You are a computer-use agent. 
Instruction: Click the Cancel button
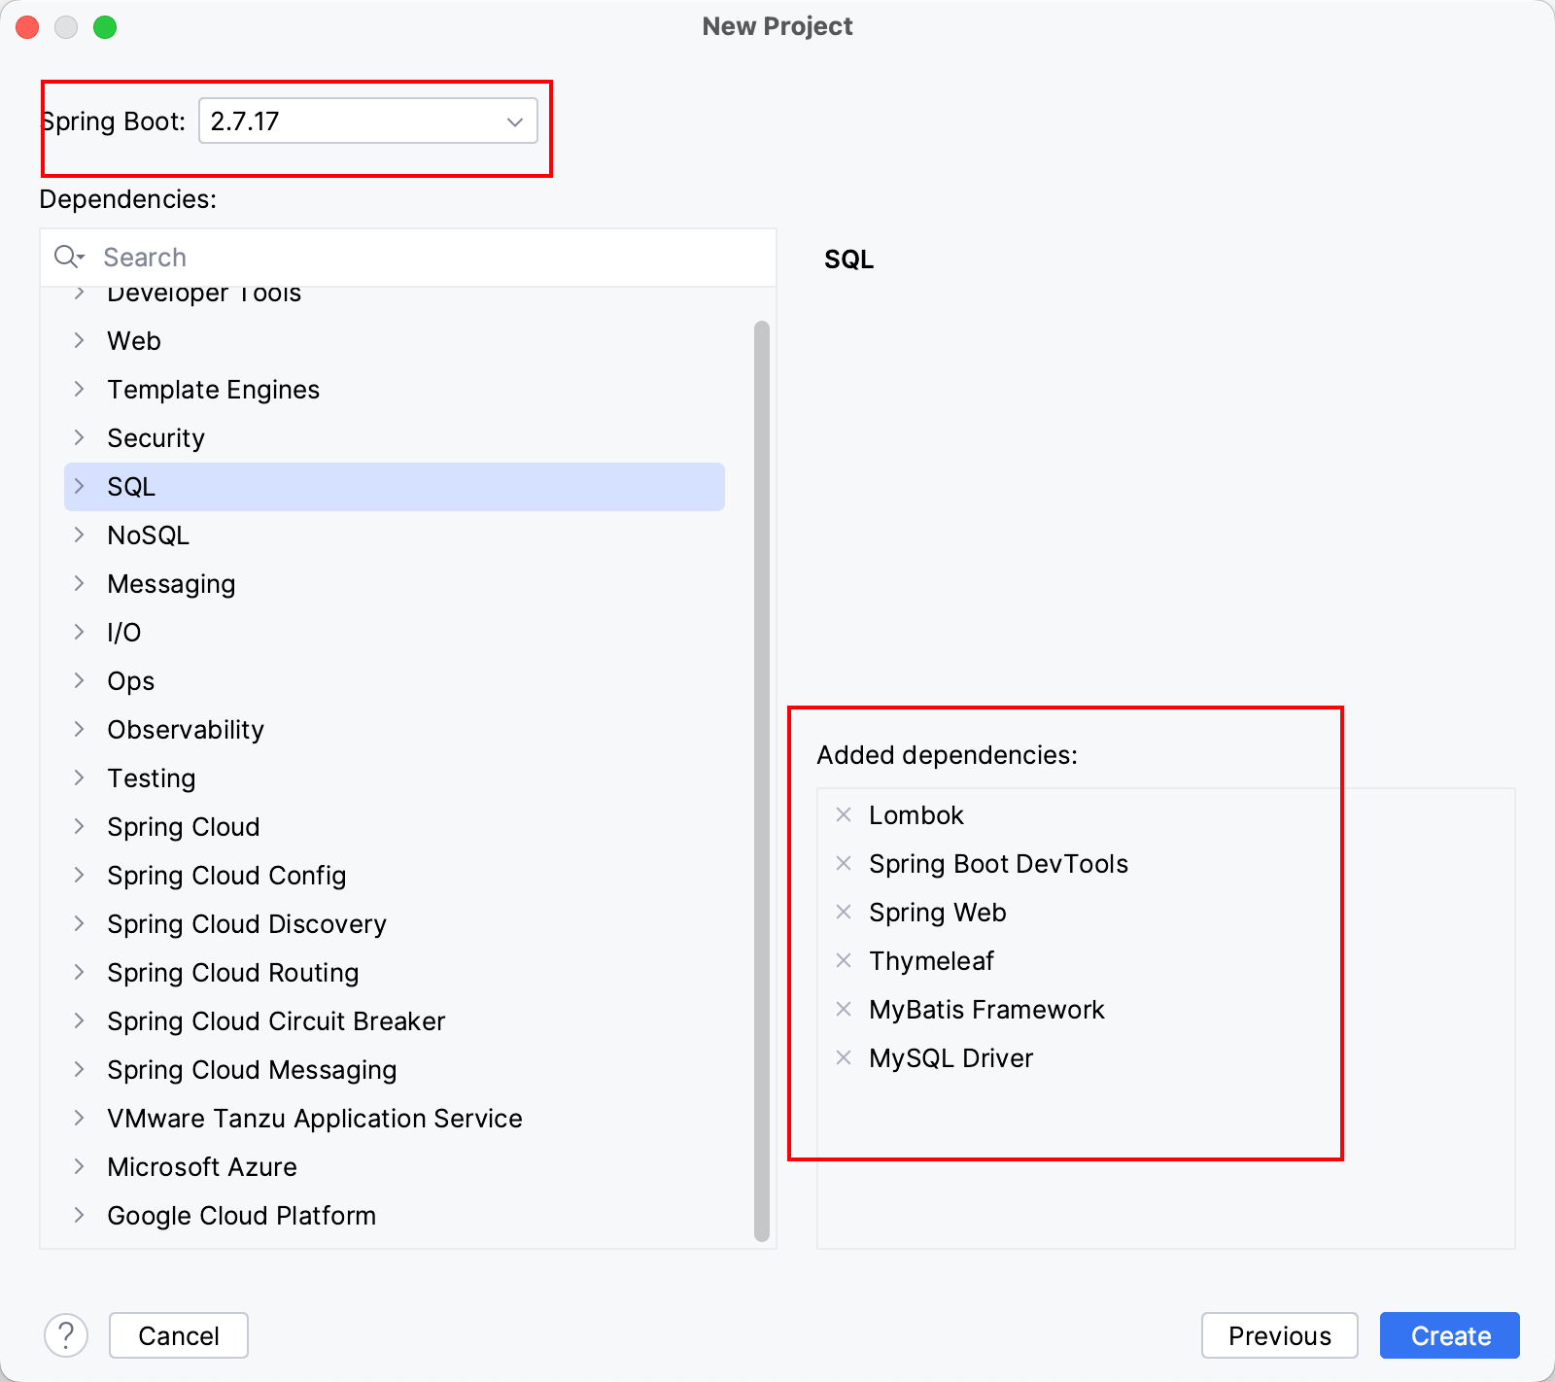click(x=179, y=1335)
